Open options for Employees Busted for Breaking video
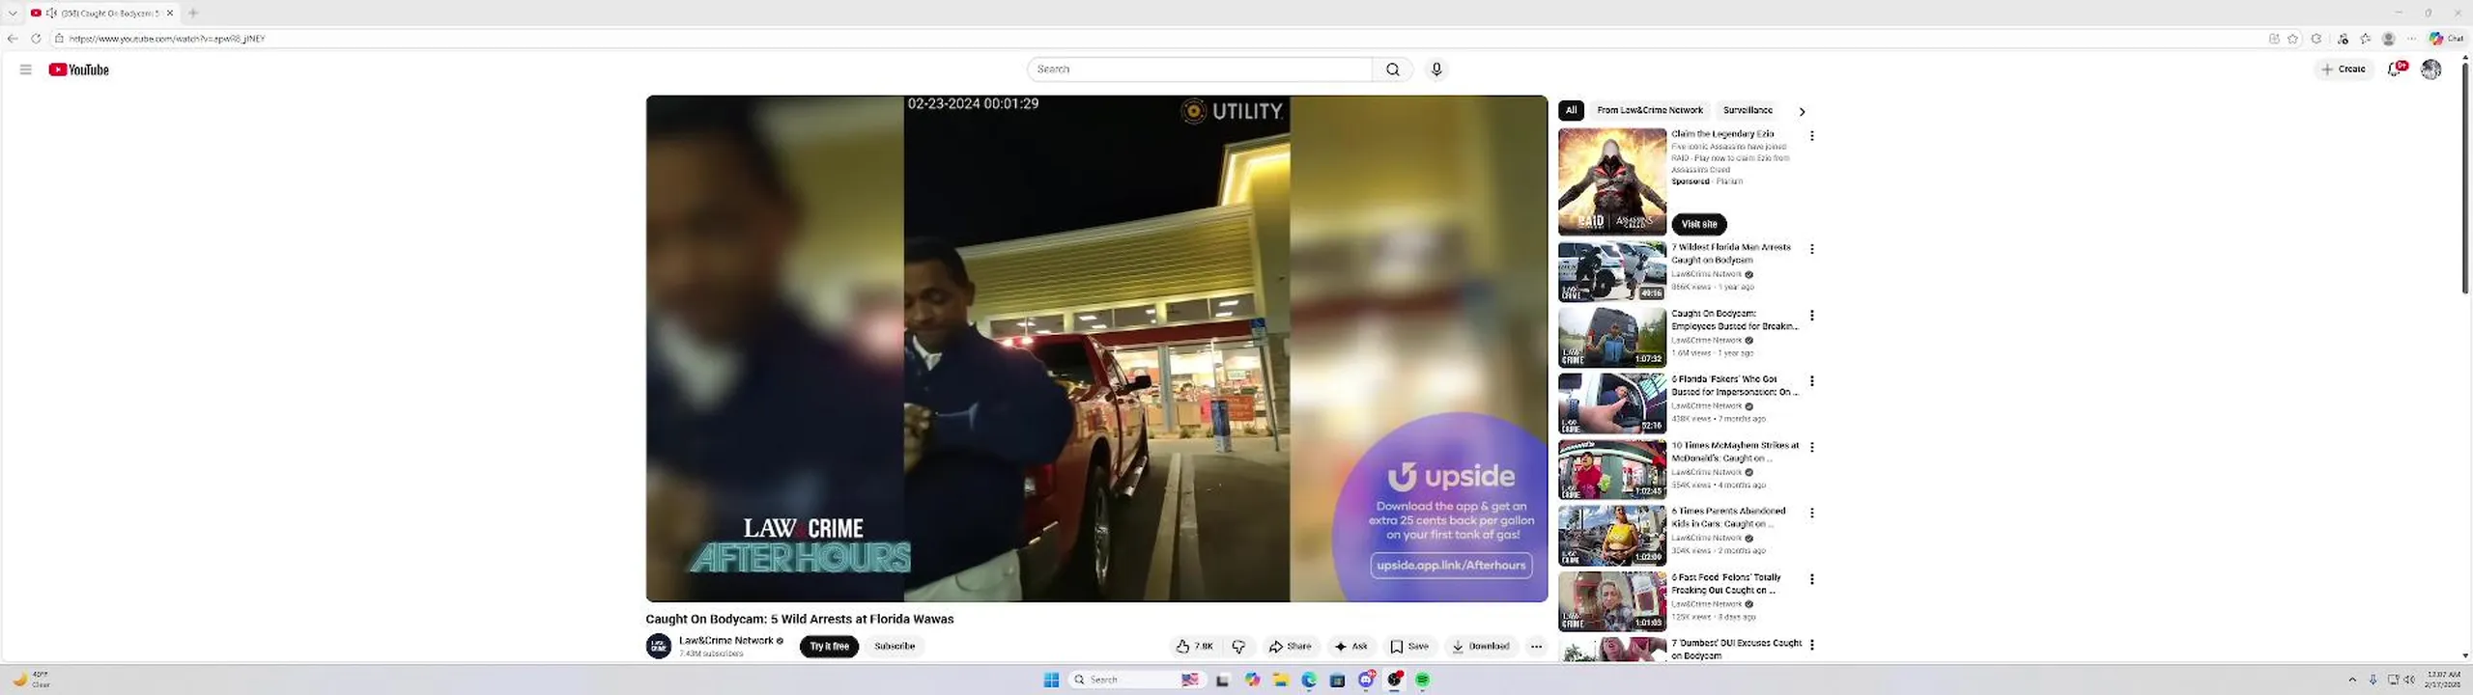2473x695 pixels. 1811,316
